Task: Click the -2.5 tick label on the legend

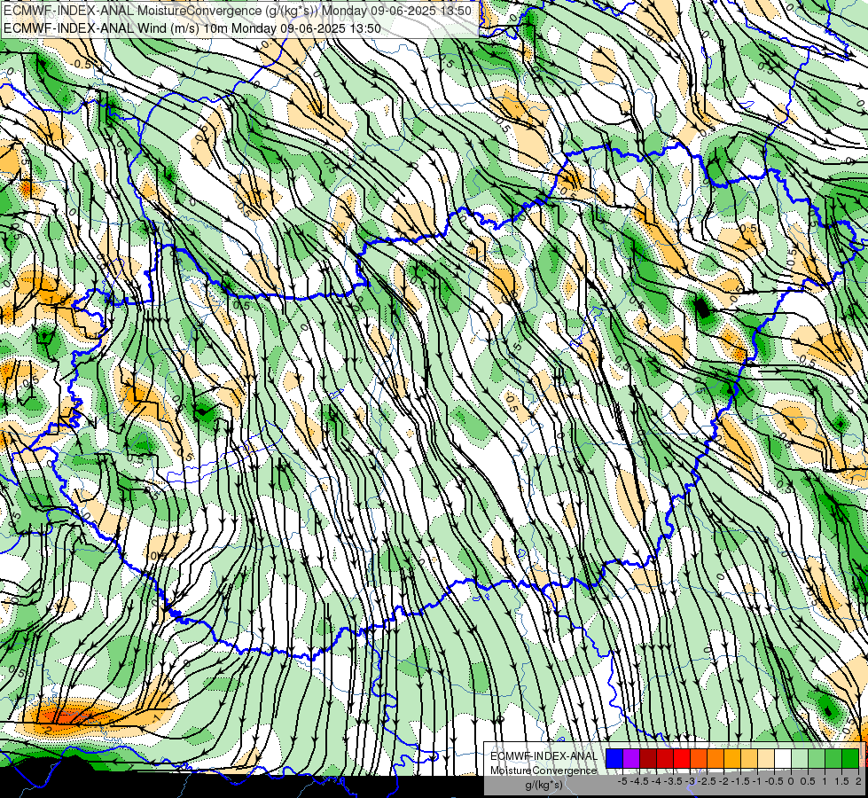Action: 707,781
